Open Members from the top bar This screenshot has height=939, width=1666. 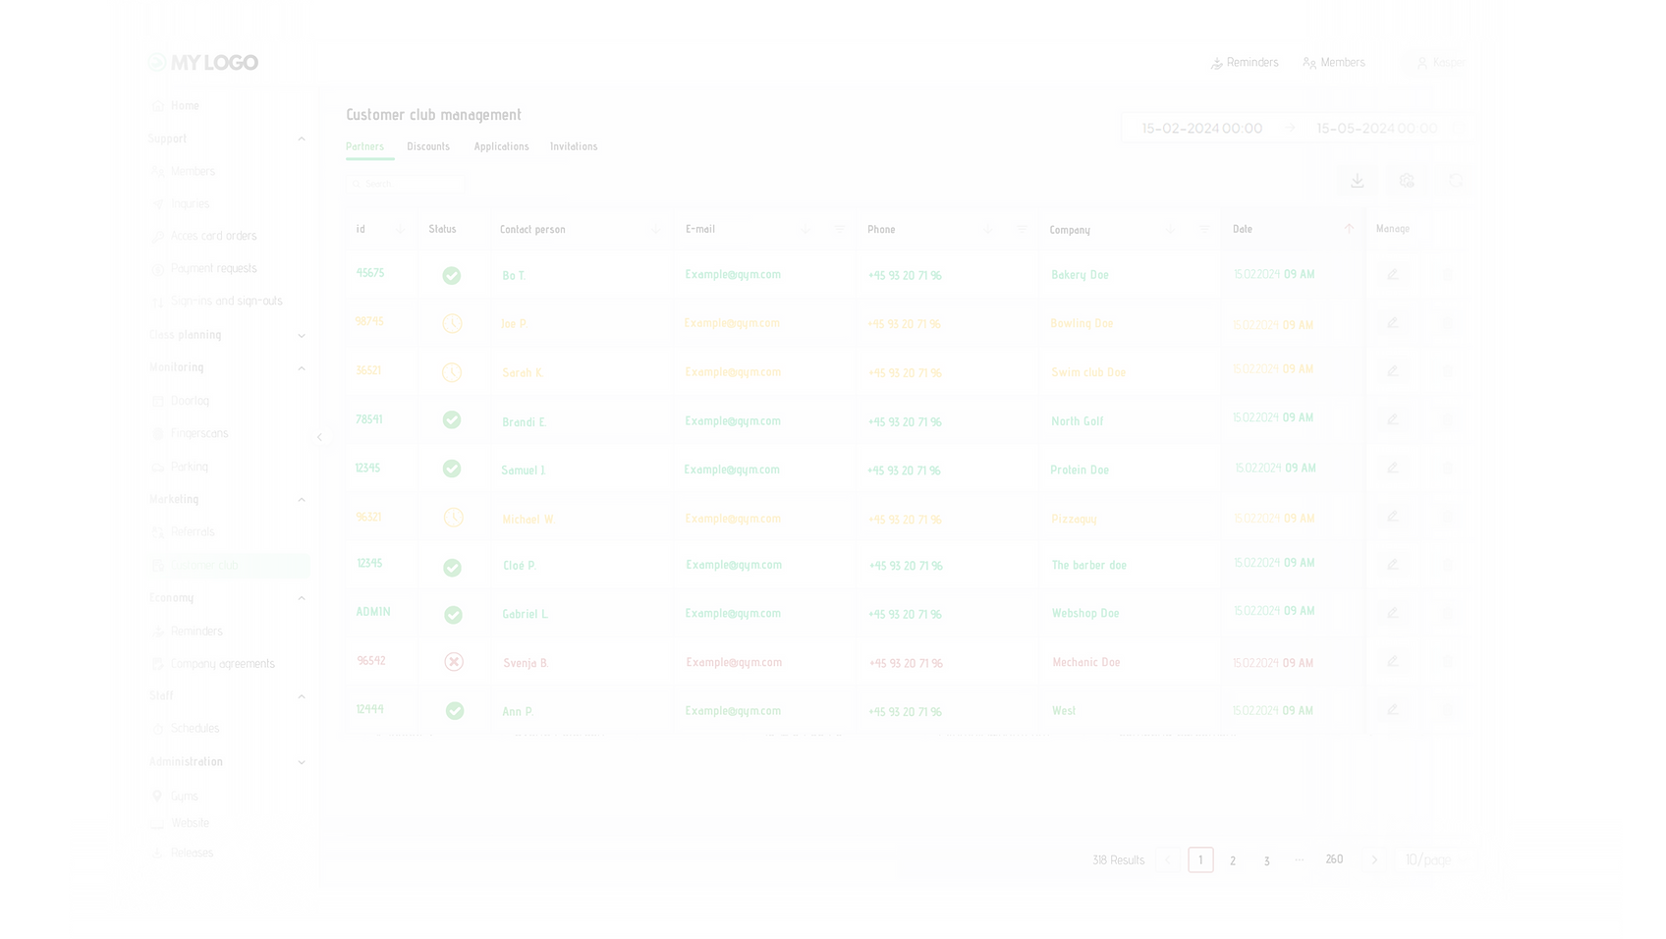pos(1333,62)
